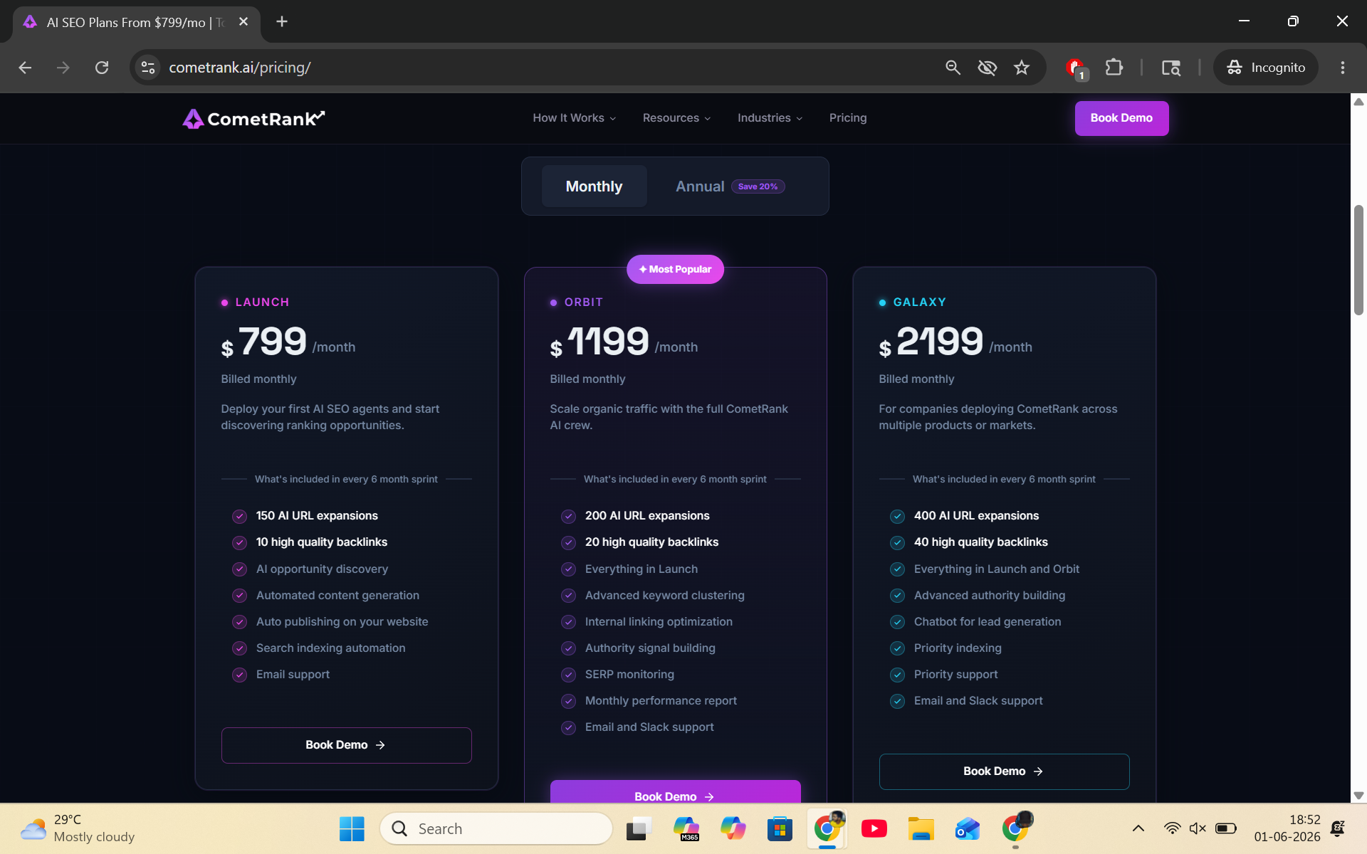1367x854 pixels.
Task: Click the muted volume icon
Action: [1198, 828]
